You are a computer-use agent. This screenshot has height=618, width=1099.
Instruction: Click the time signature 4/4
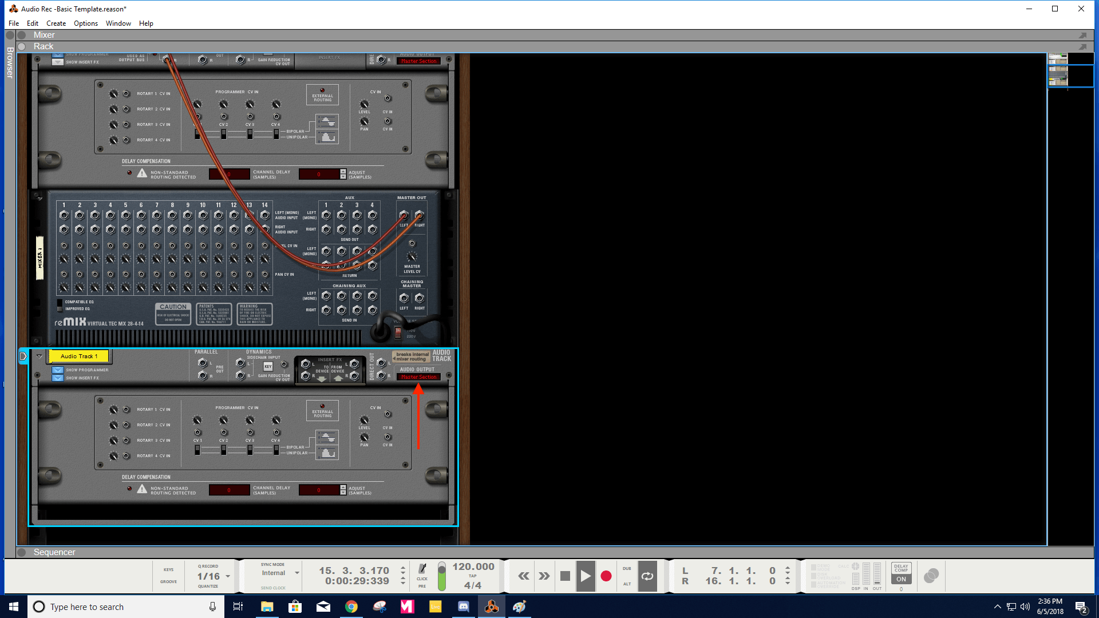pyautogui.click(x=473, y=585)
